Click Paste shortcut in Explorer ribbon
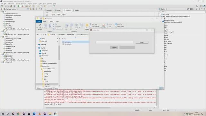The width and height of the screenshot is (206, 116). pyautogui.click(x=58, y=29)
